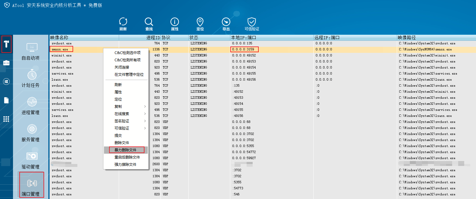476x199 pixels.
Task: Click the dotted grid icon in left sidebar
Action: pyautogui.click(x=6, y=119)
